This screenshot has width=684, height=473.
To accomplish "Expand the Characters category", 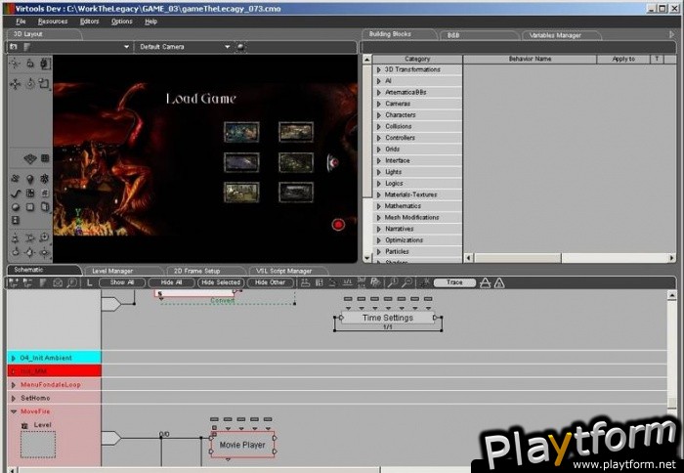I will (x=379, y=114).
